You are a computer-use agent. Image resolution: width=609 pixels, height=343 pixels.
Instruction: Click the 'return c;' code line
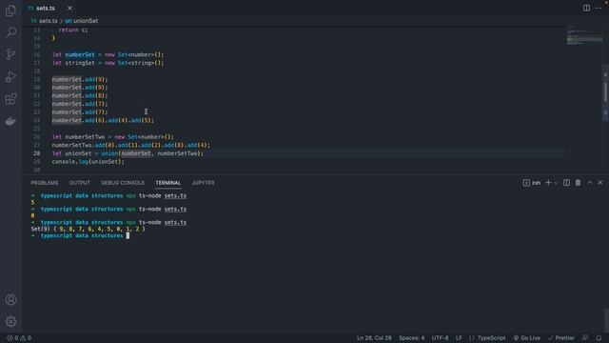(x=73, y=30)
